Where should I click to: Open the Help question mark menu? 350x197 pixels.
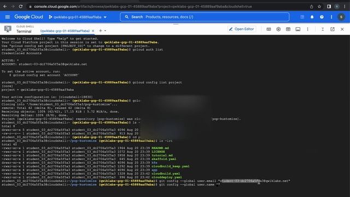pyautogui.click(x=322, y=17)
